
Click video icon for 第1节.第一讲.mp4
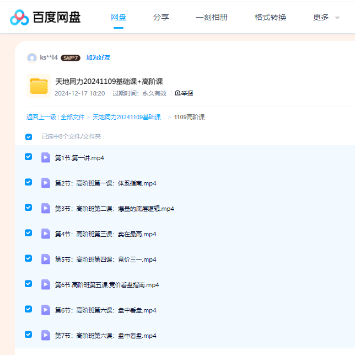coord(46,157)
